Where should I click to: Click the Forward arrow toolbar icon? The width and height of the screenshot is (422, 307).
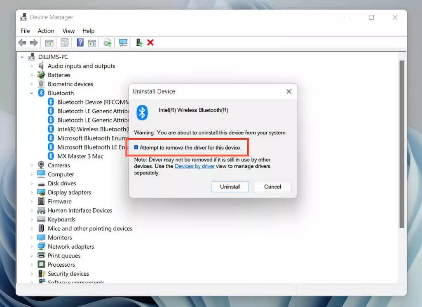click(34, 42)
